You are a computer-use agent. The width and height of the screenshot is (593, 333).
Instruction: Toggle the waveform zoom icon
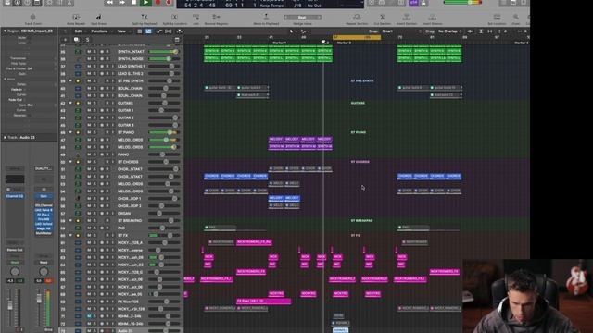[x=470, y=31]
